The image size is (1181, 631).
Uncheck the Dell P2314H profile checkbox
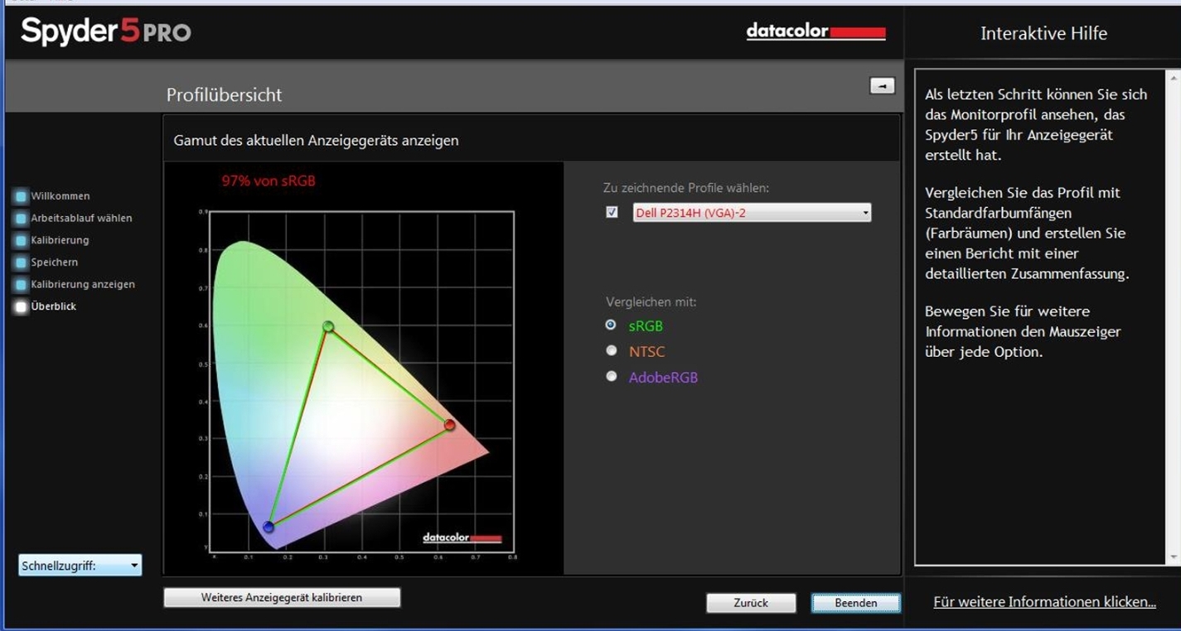[x=612, y=213]
